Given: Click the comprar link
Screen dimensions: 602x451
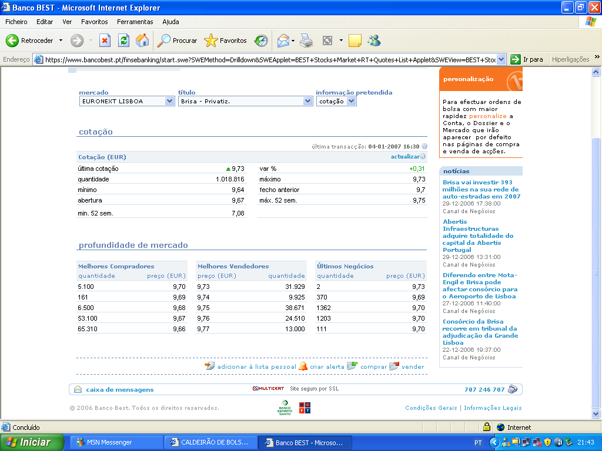Looking at the screenshot, I should pyautogui.click(x=373, y=366).
